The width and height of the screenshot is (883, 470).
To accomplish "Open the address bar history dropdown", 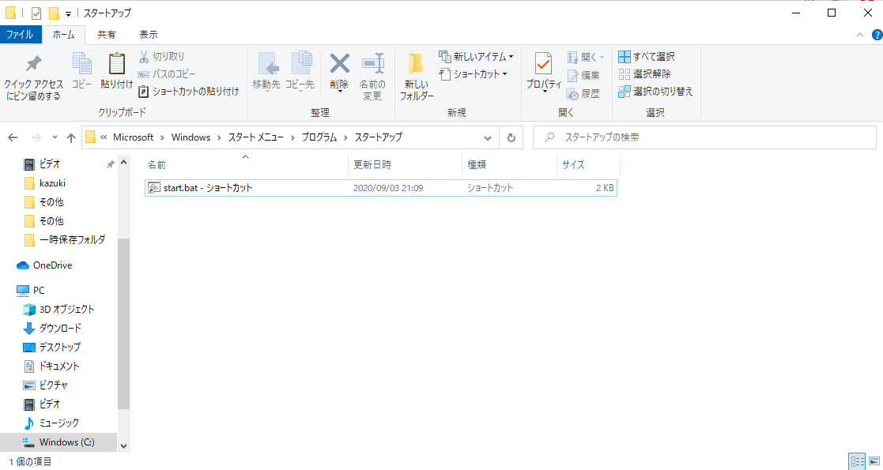I will (488, 137).
